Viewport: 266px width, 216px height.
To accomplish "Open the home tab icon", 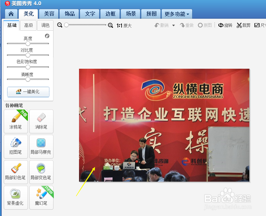I will (11, 14).
